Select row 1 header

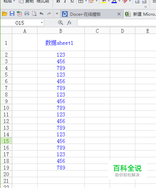[x=6, y=42]
